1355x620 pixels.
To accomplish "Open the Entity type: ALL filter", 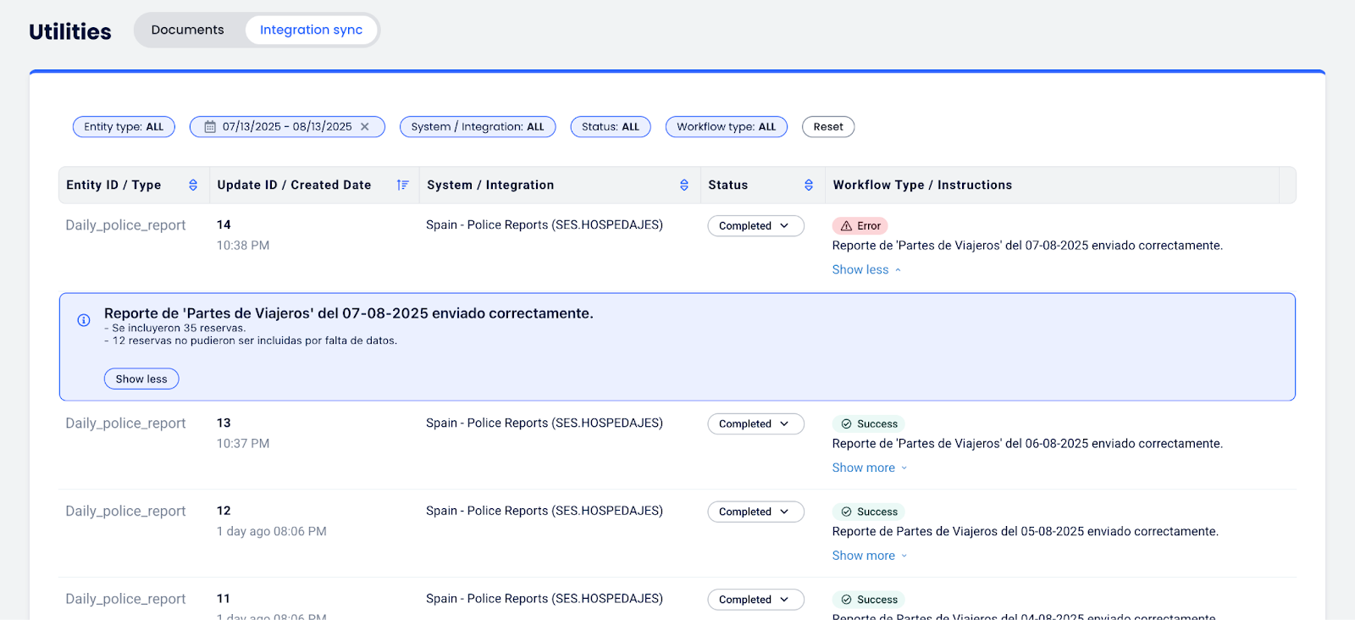I will (124, 127).
